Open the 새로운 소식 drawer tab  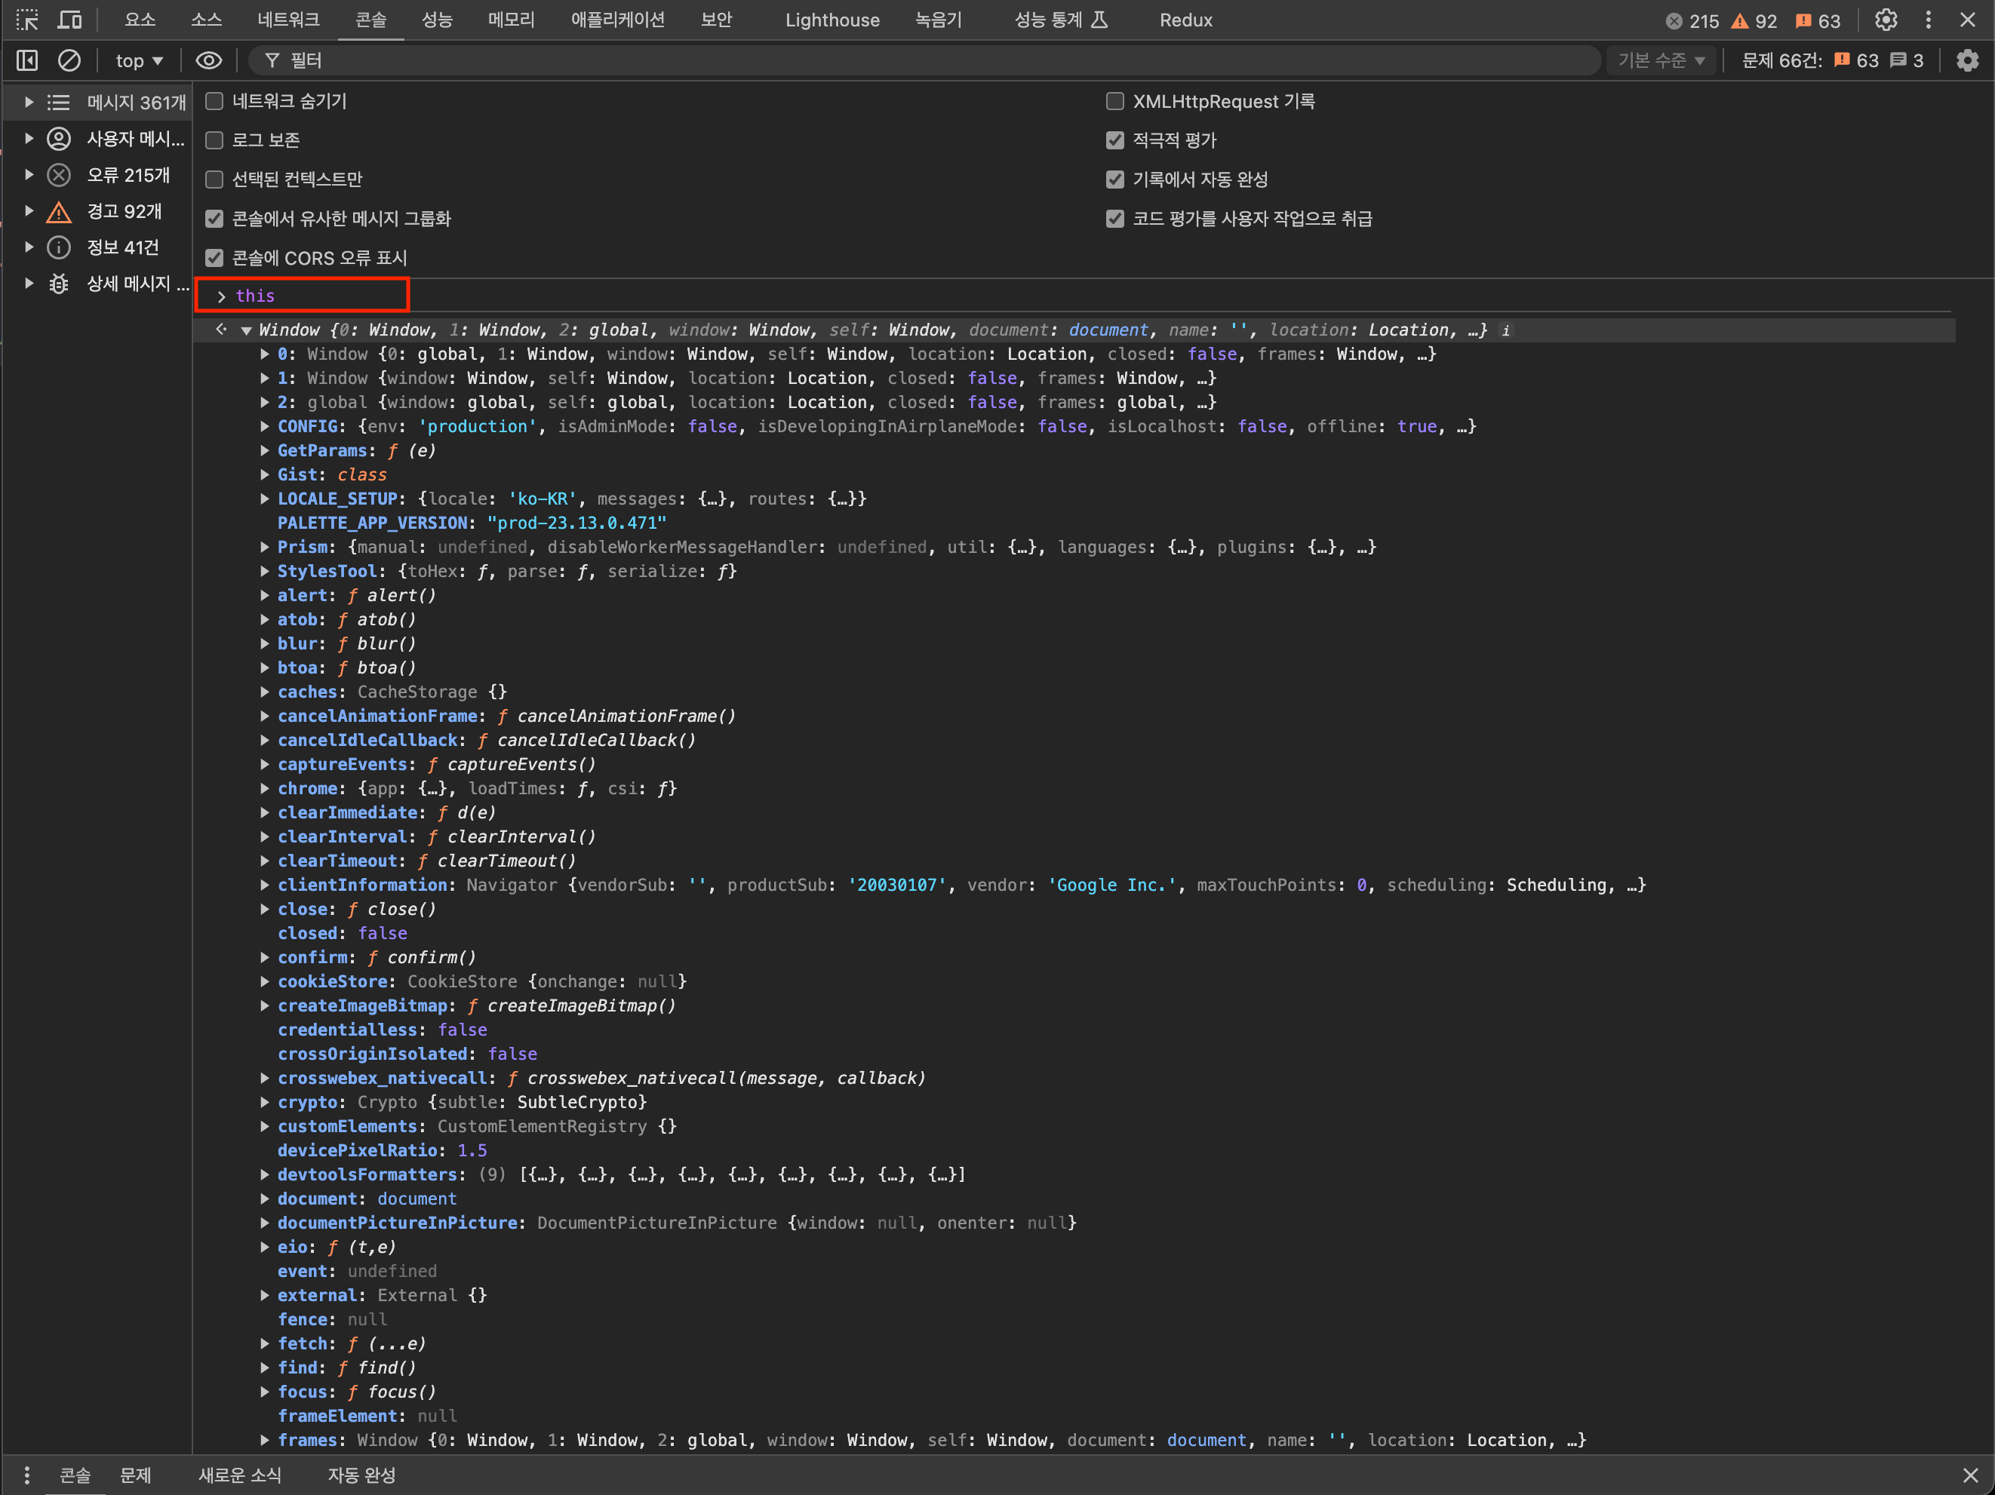pos(240,1475)
